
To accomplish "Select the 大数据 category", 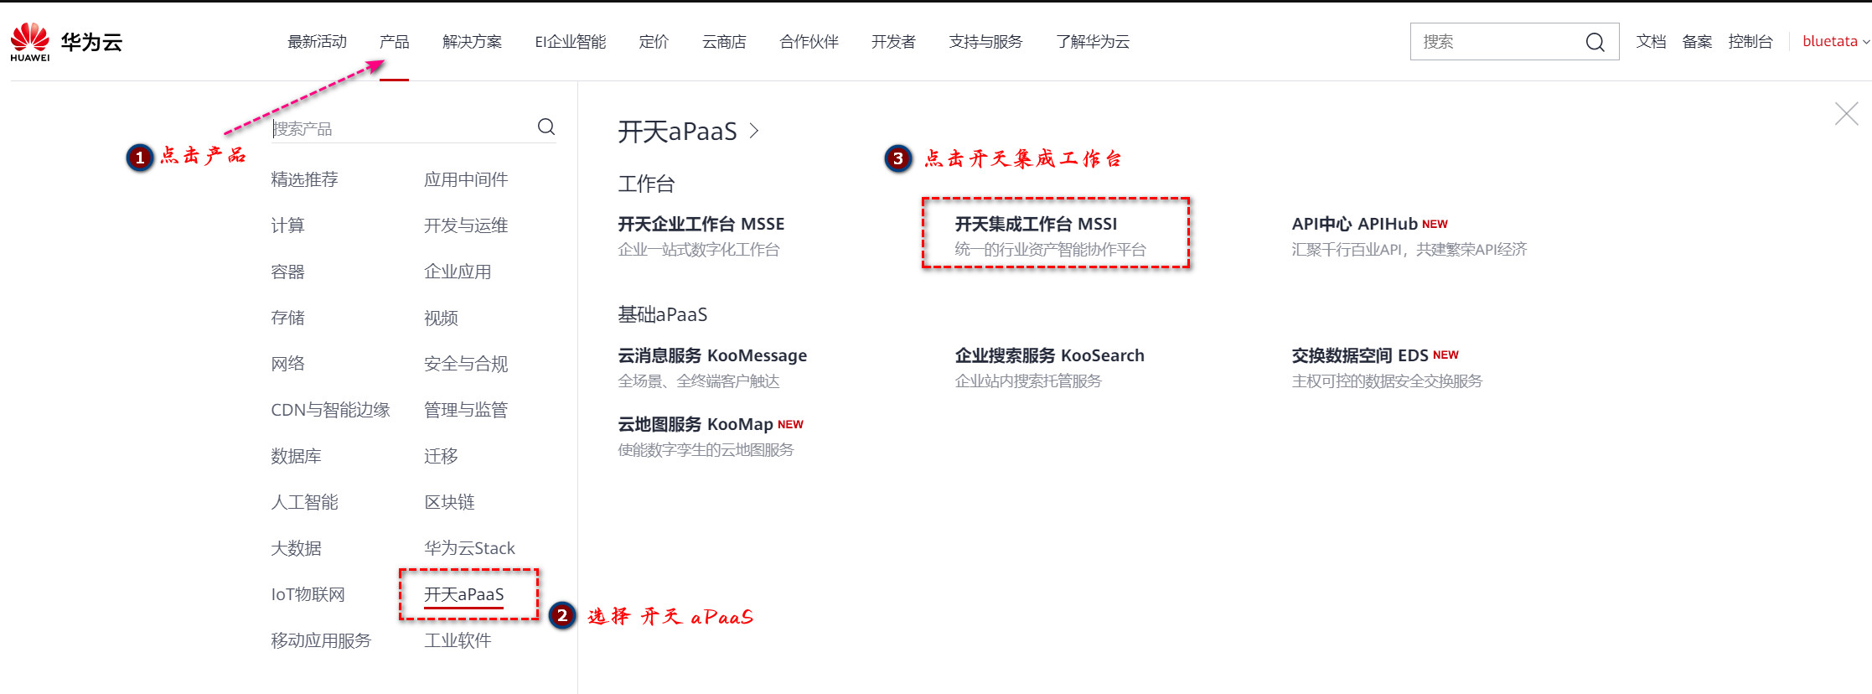I will click(x=296, y=548).
